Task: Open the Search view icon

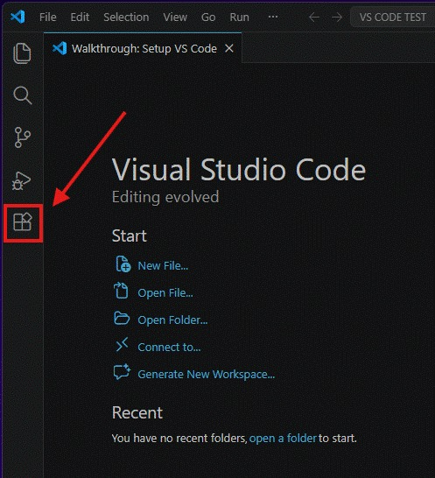Action: point(22,95)
